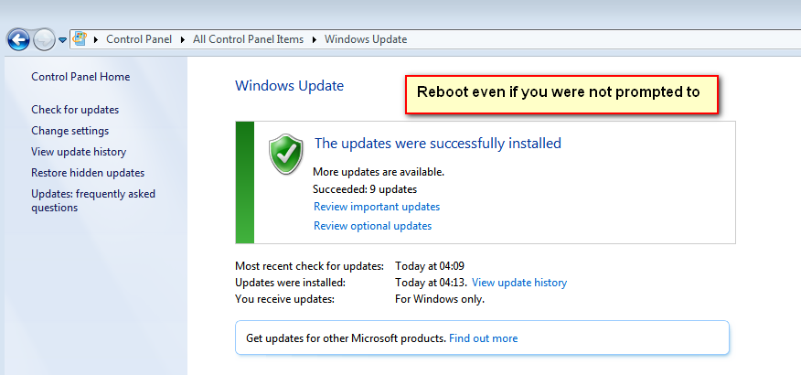Click Restore hidden updates

tap(88, 173)
